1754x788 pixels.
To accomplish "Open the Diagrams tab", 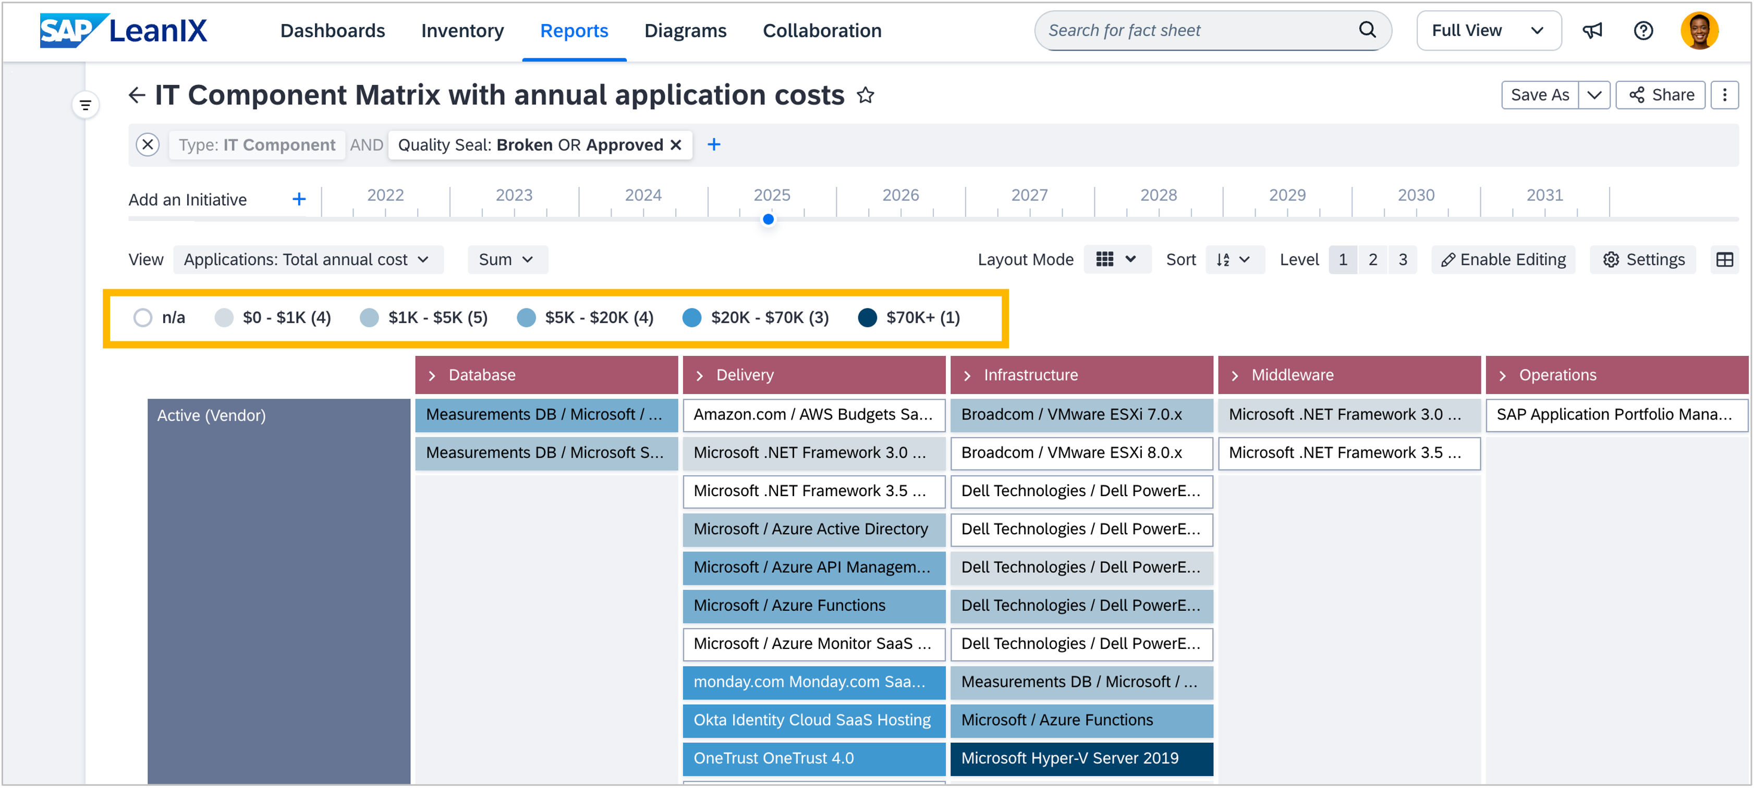I will point(685,31).
